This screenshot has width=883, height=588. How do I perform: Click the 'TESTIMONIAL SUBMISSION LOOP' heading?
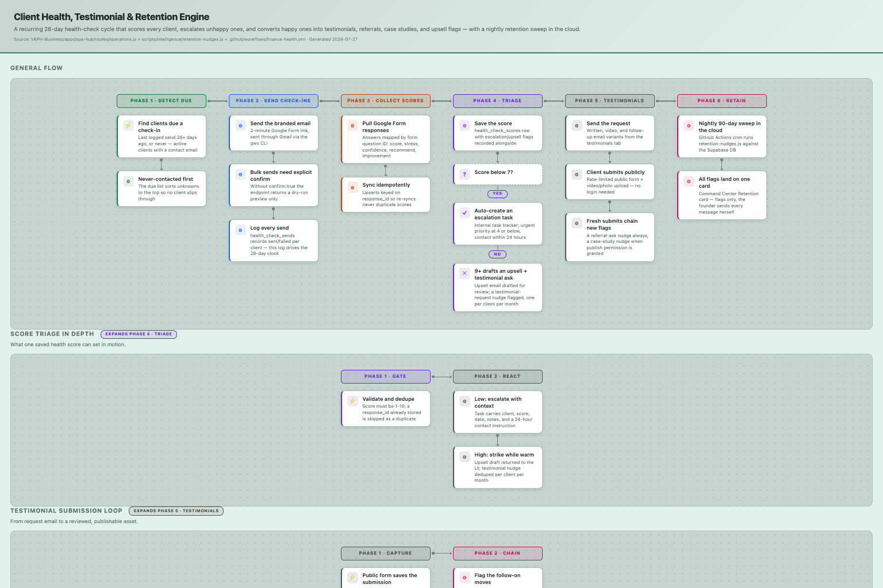point(66,510)
